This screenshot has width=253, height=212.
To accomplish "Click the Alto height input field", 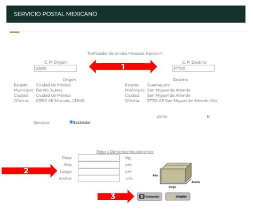I will point(99,165).
